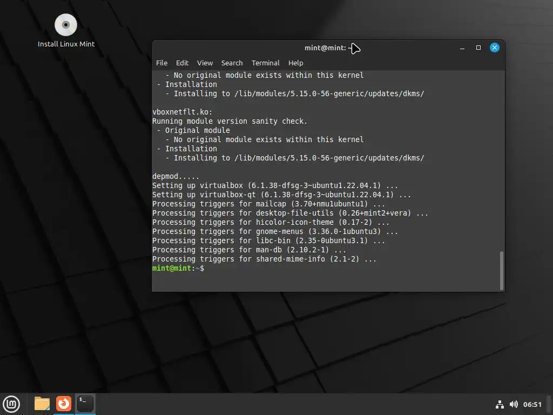553x415 pixels.
Task: Open the sound volume tray icon
Action: click(514, 404)
